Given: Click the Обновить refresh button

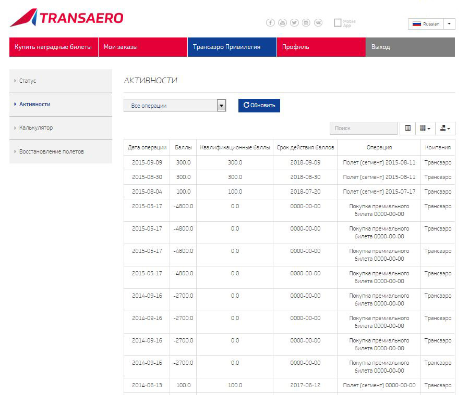Looking at the screenshot, I should tap(259, 105).
